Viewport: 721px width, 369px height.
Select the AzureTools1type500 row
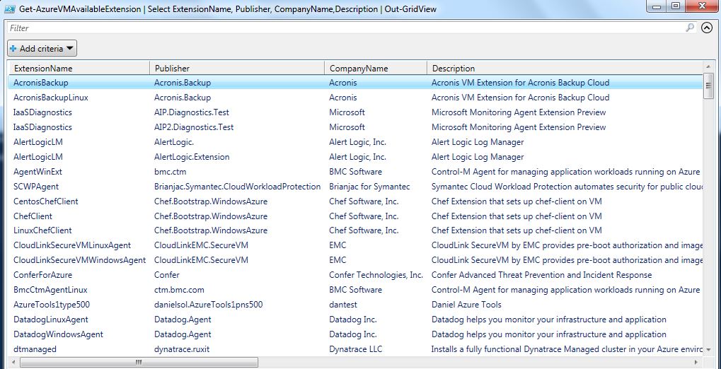[x=356, y=304]
